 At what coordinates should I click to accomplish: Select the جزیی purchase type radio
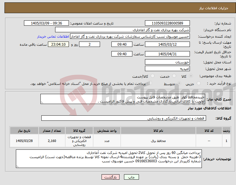199,83
